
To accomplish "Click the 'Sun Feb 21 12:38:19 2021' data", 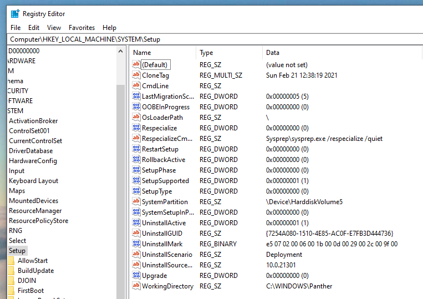I will pos(302,75).
